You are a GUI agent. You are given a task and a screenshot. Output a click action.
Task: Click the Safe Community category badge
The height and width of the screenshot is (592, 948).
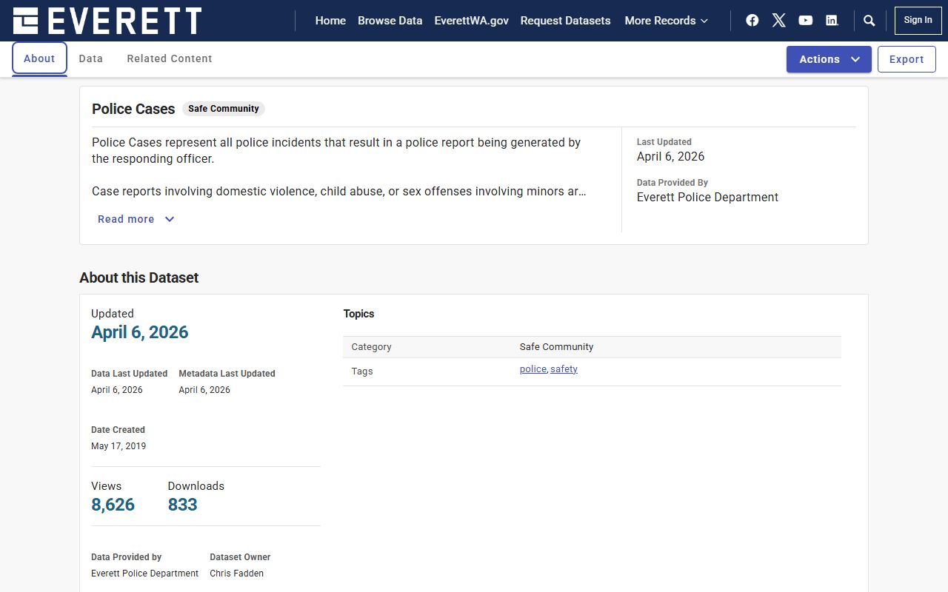point(224,109)
